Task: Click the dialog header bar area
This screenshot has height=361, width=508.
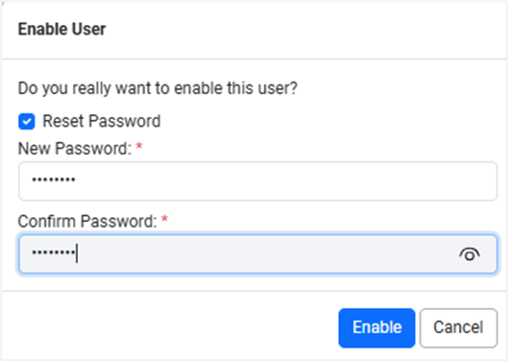Action: 254,30
